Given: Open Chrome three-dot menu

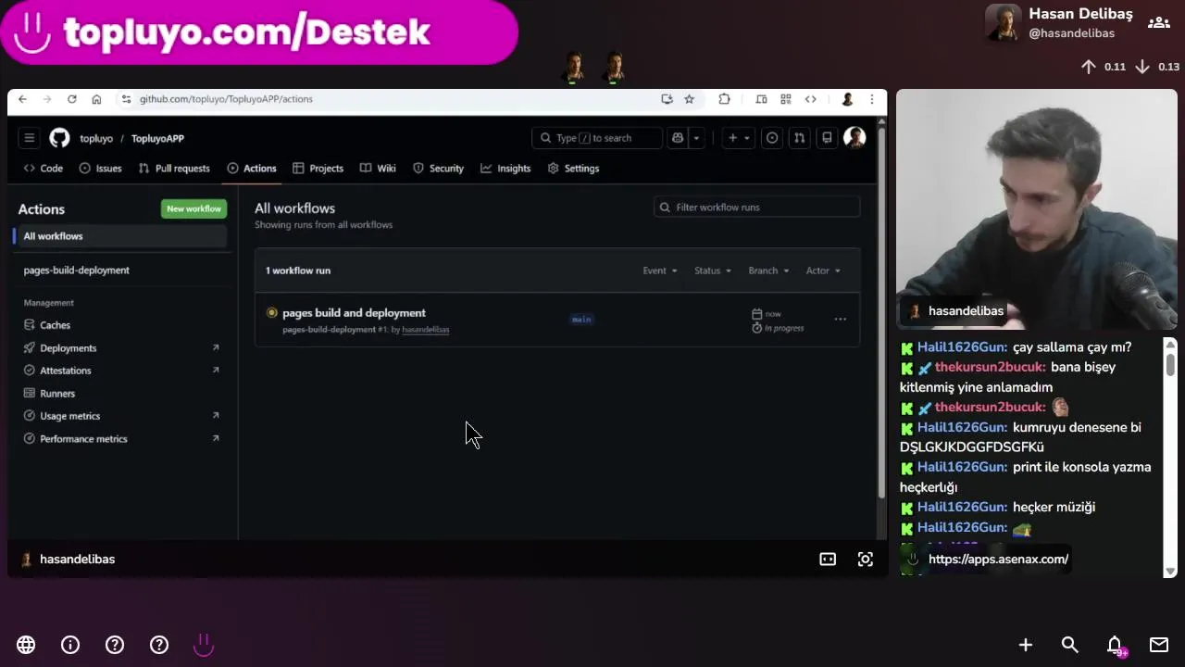Looking at the screenshot, I should (871, 99).
